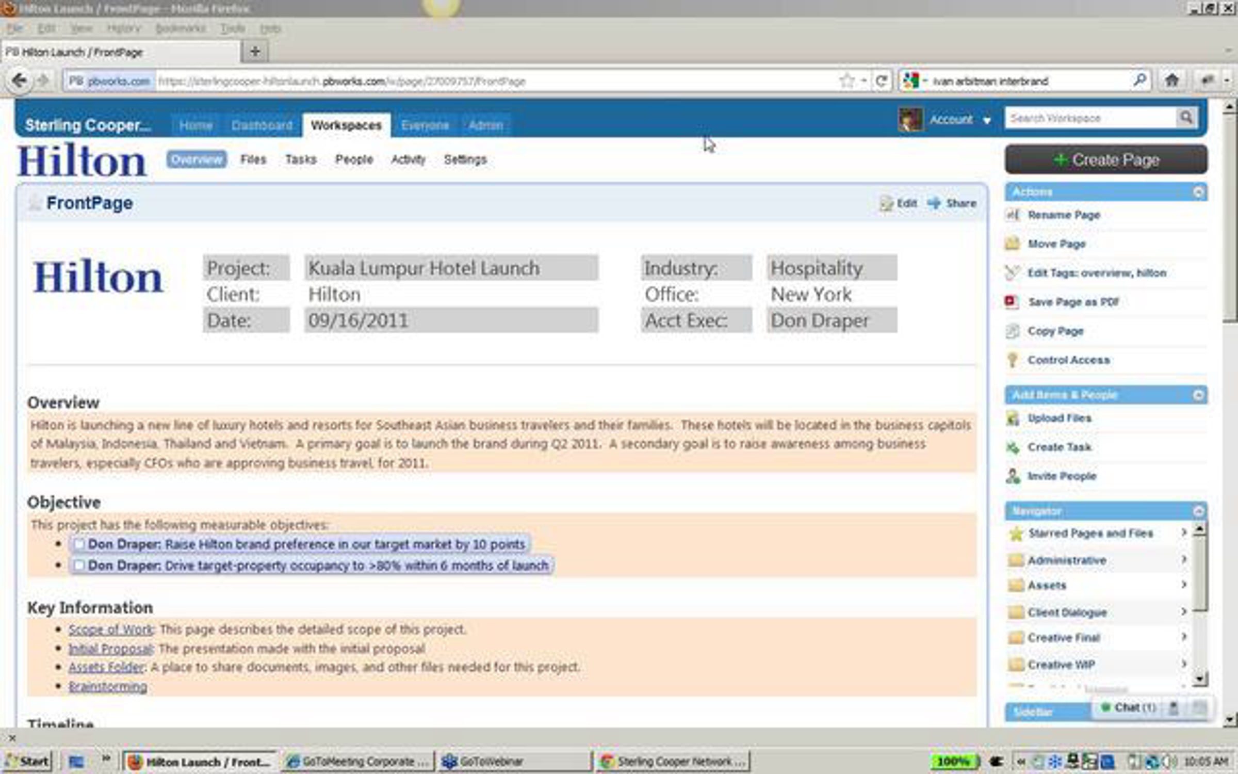Click the Navigator scroll-down arrow
1238x774 pixels.
1199,678
